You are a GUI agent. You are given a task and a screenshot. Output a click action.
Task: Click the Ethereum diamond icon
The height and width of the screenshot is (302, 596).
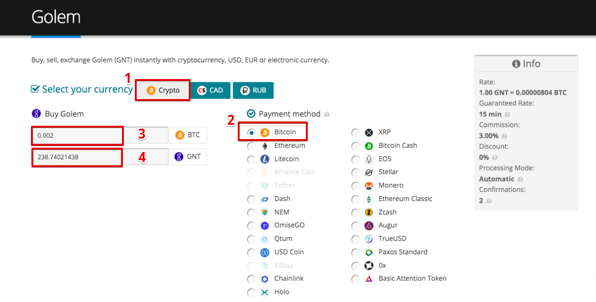click(265, 146)
